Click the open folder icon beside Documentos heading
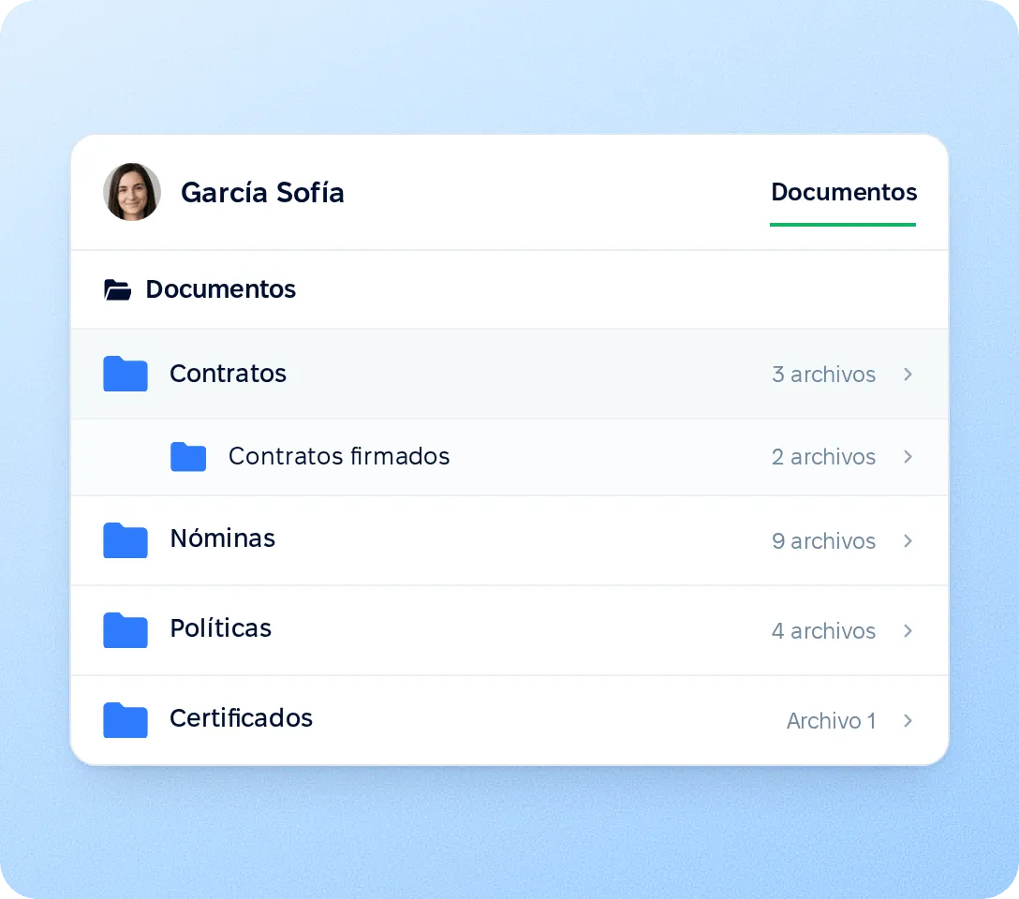Viewport: 1019px width, 899px height. point(118,289)
